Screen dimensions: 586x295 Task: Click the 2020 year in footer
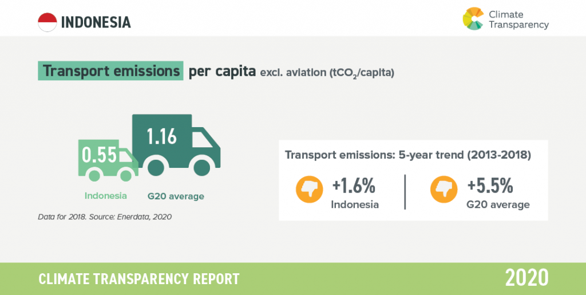point(526,278)
